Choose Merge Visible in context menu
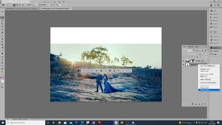This screenshot has width=222, height=125. point(204,88)
